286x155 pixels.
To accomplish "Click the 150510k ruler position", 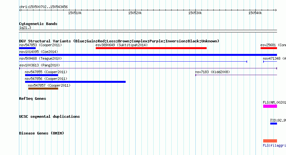I will pyautogui.click(x=75, y=13).
